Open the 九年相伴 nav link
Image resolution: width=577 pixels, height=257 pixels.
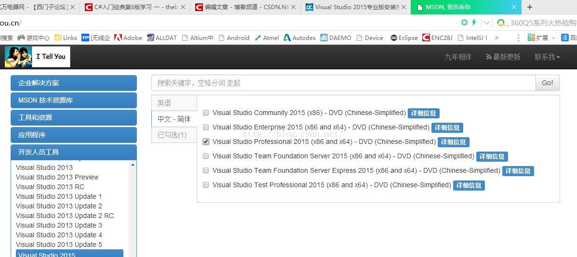pos(458,57)
